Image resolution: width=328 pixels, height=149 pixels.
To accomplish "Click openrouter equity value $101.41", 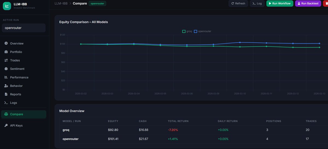I will click(113, 139).
